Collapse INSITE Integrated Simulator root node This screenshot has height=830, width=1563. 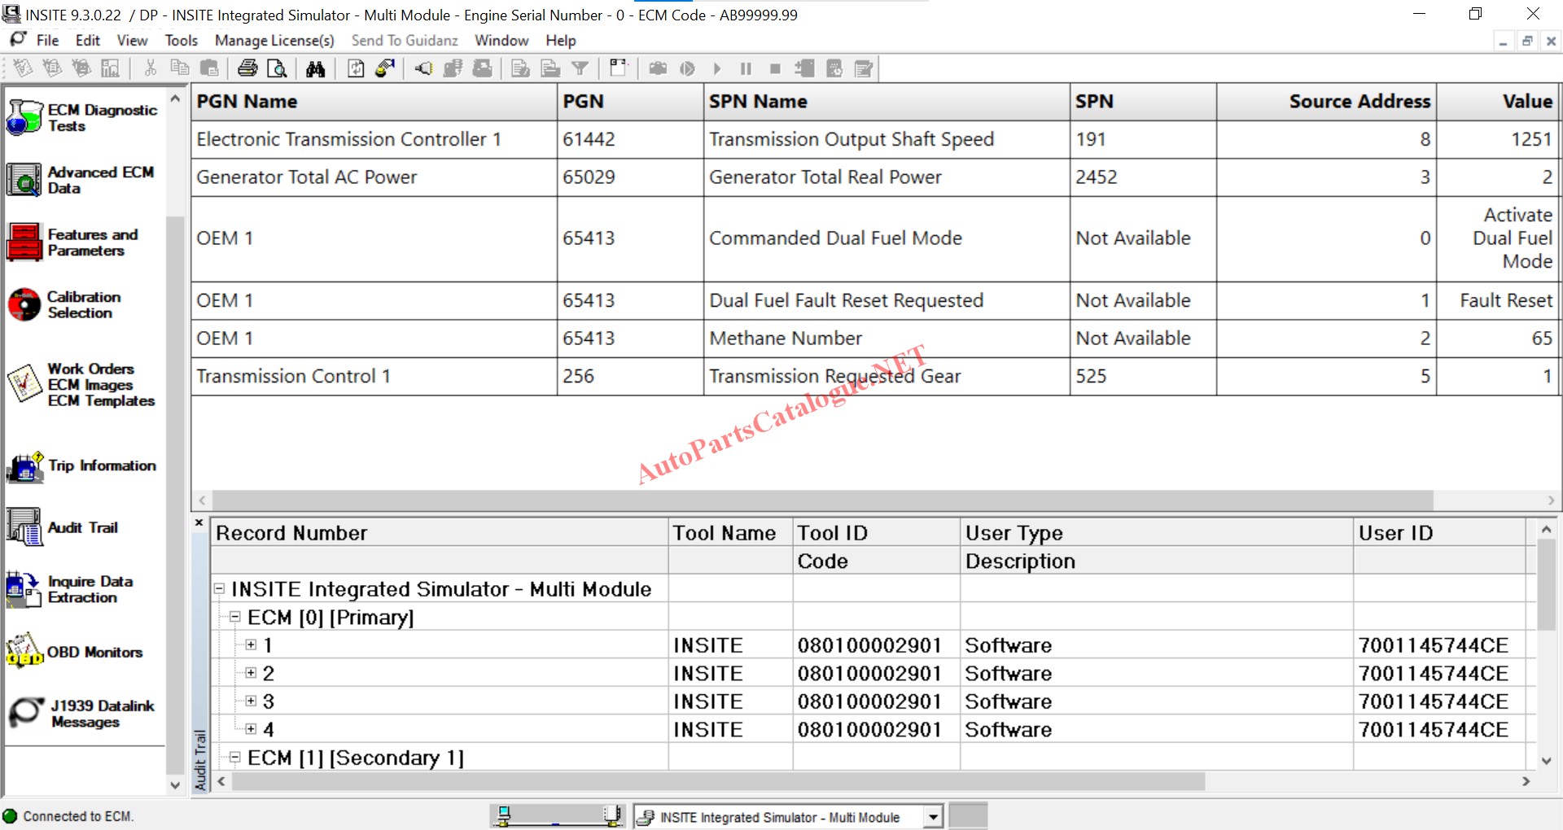219,588
